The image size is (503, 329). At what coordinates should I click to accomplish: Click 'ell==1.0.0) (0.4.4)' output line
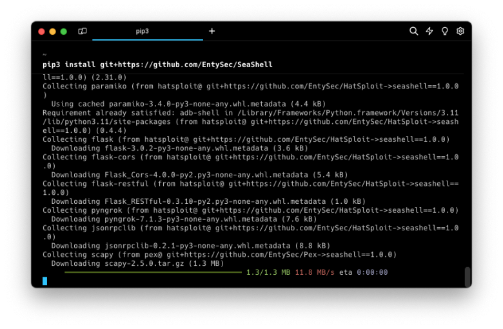tap(84, 131)
